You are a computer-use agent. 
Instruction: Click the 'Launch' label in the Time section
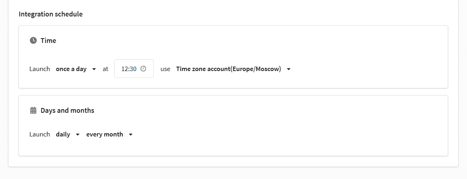[x=39, y=69]
